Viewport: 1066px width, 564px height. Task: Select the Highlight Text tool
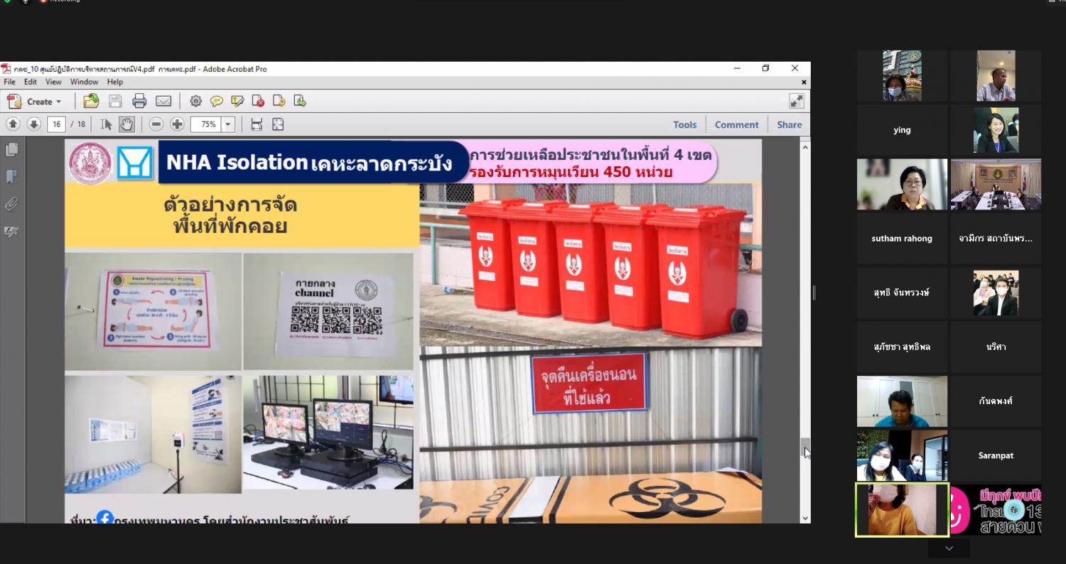click(237, 102)
